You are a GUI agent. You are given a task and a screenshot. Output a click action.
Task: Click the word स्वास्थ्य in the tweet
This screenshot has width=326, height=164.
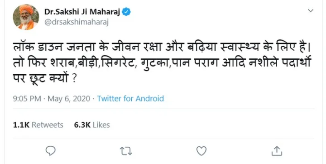tap(239, 47)
